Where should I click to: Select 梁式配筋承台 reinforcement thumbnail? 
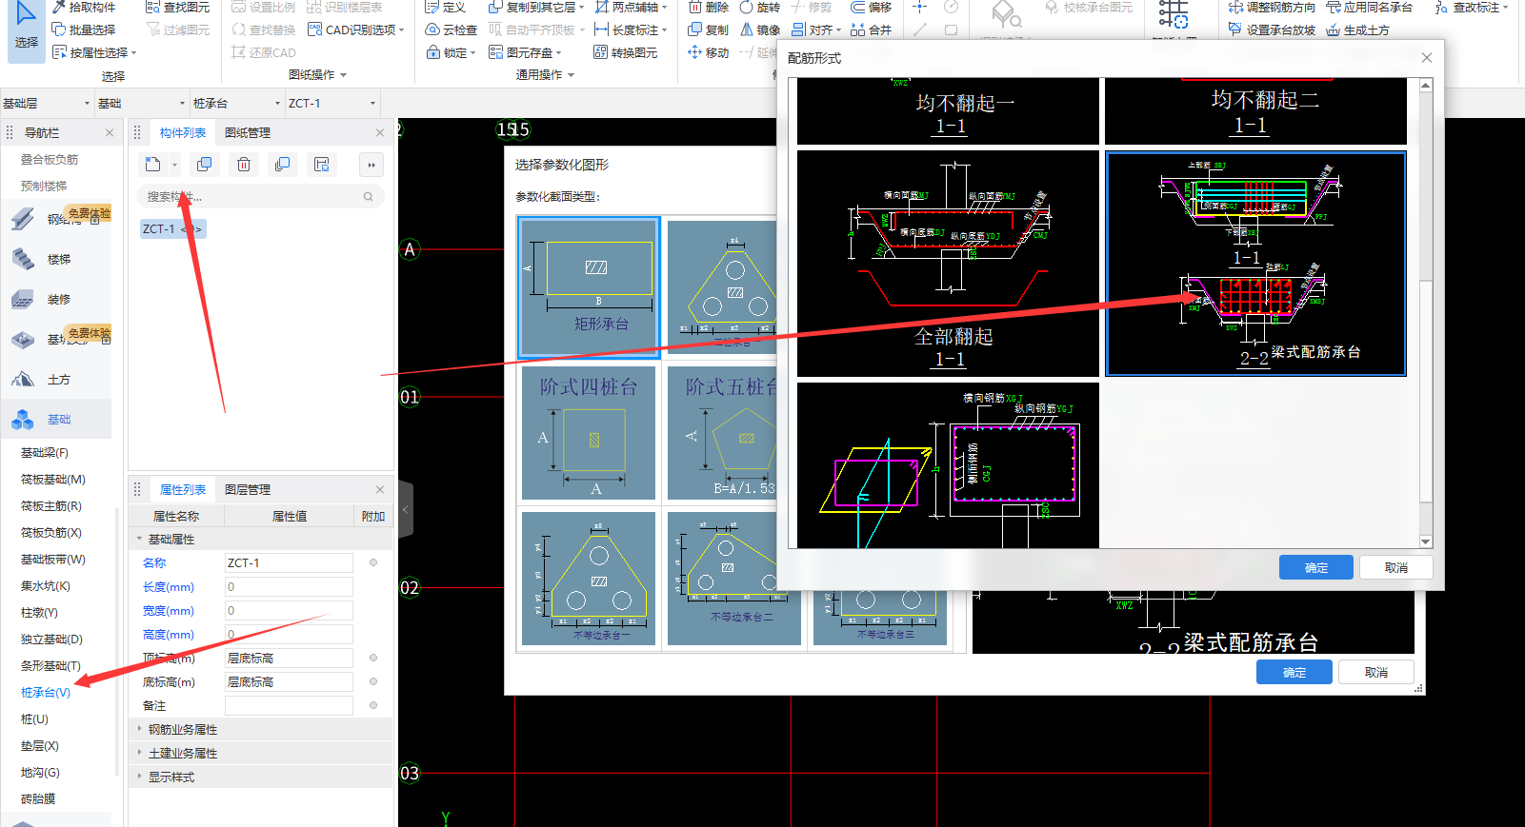(1255, 264)
